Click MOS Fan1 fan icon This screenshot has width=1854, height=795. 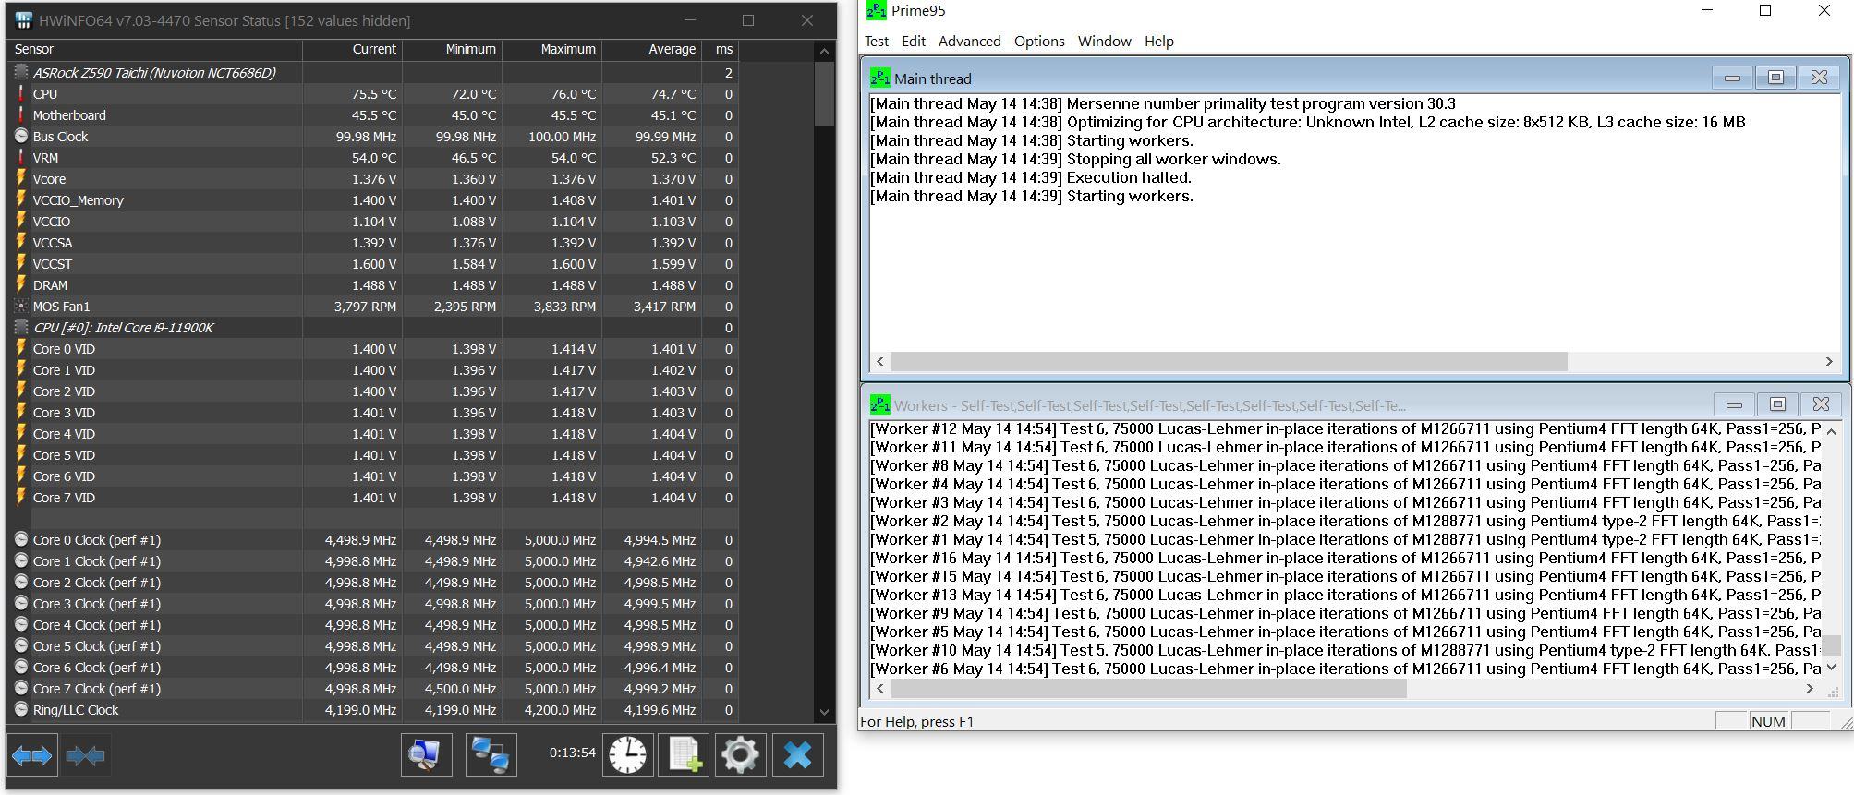[x=21, y=306]
